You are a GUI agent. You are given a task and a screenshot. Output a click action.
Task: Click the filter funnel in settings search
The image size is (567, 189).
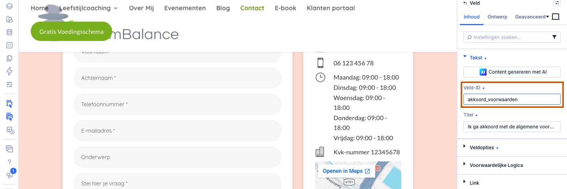[x=554, y=37]
